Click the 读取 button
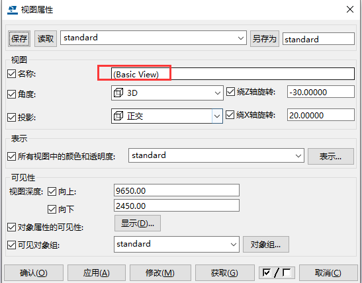362x283 pixels. (x=46, y=38)
